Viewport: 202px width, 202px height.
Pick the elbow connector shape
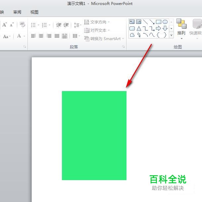coord(145,28)
